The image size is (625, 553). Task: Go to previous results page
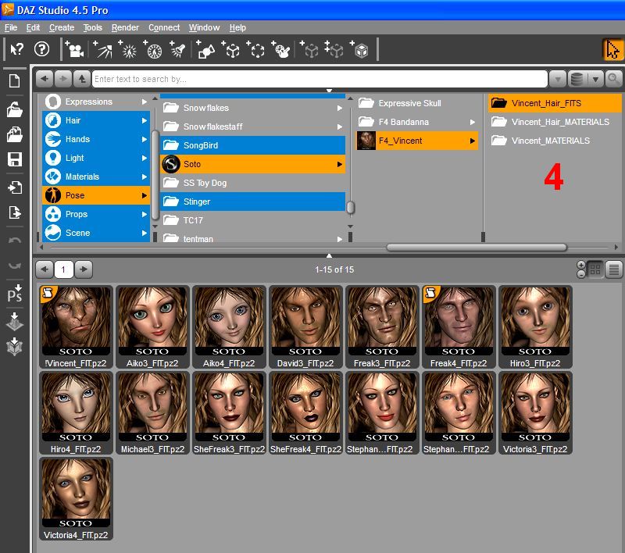pos(45,269)
